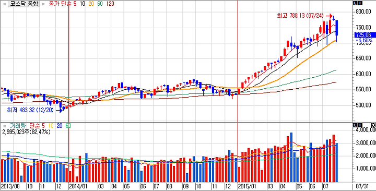Click the 550.00 price axis label
The image size is (376, 191).
tap(364, 90)
